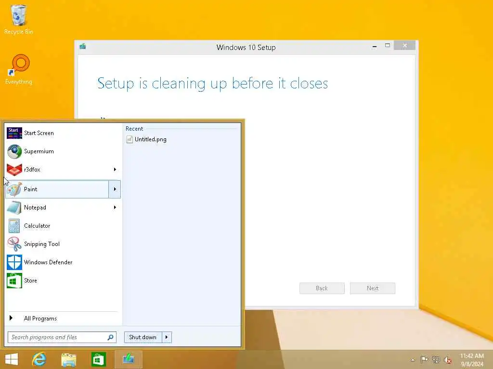Click the Search programs and files field

(x=62, y=337)
